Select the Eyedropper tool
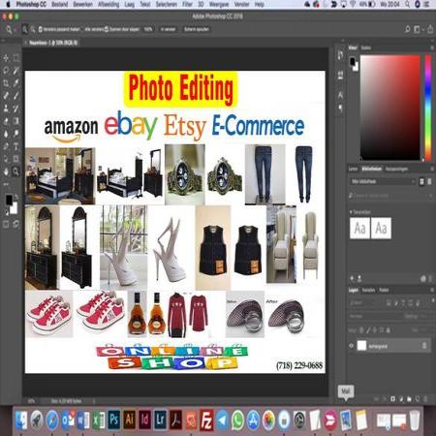Screen dimensions: 436x436 16,83
